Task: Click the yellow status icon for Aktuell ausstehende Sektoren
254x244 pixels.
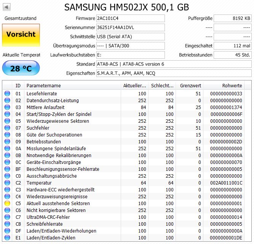Action: (x=7, y=203)
